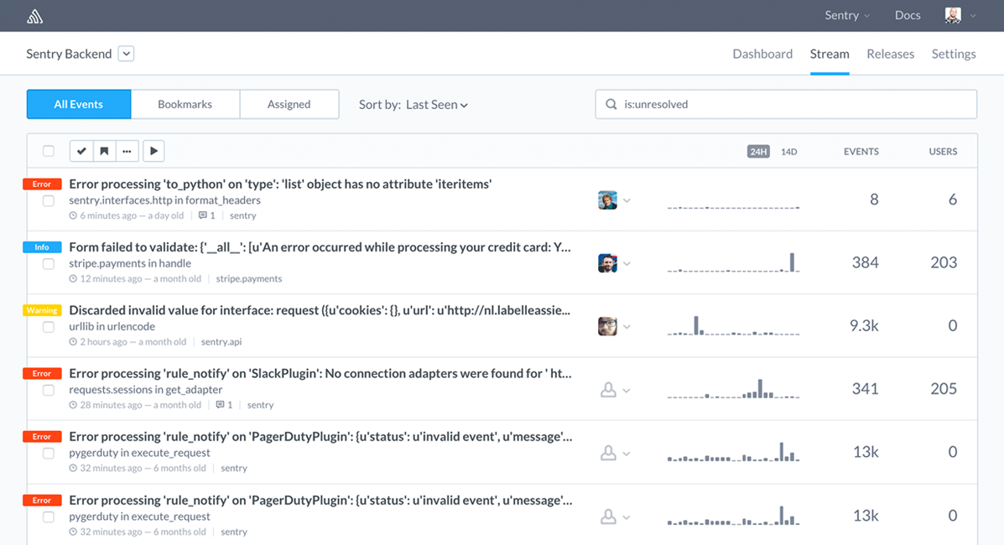Click the is:unresolved search field
Viewport: 1004px width, 545px height.
pyautogui.click(x=786, y=105)
